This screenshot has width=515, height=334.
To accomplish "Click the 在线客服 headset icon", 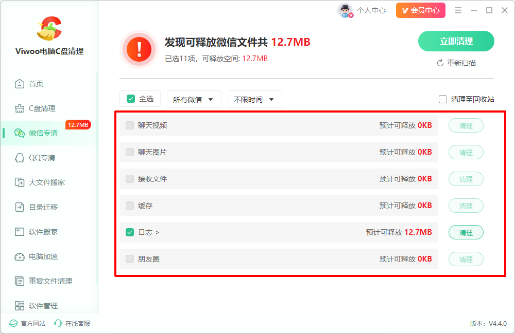I will (x=58, y=324).
